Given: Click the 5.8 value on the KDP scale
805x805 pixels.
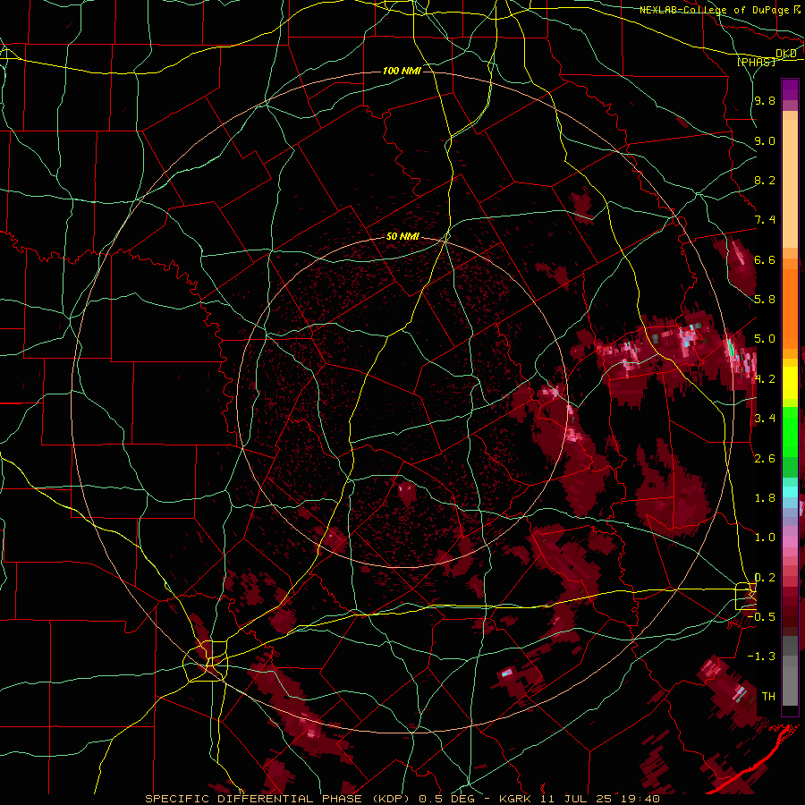Looking at the screenshot, I should [x=765, y=300].
